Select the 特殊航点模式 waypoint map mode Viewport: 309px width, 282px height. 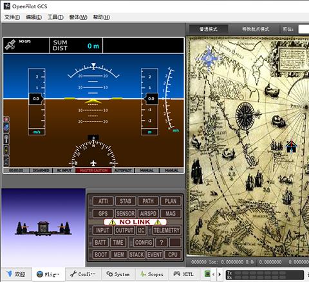(256, 29)
